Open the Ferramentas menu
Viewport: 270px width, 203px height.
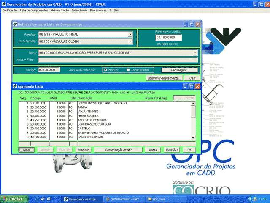(x=98, y=10)
